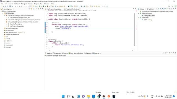Viewport: 177px width, 99px height.
Task: Click the green Run toolbar icon
Action: (40, 6)
